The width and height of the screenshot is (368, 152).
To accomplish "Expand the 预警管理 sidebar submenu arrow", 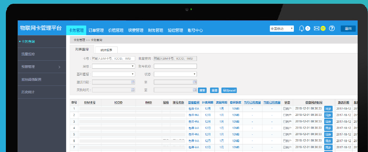I will click(x=59, y=67).
